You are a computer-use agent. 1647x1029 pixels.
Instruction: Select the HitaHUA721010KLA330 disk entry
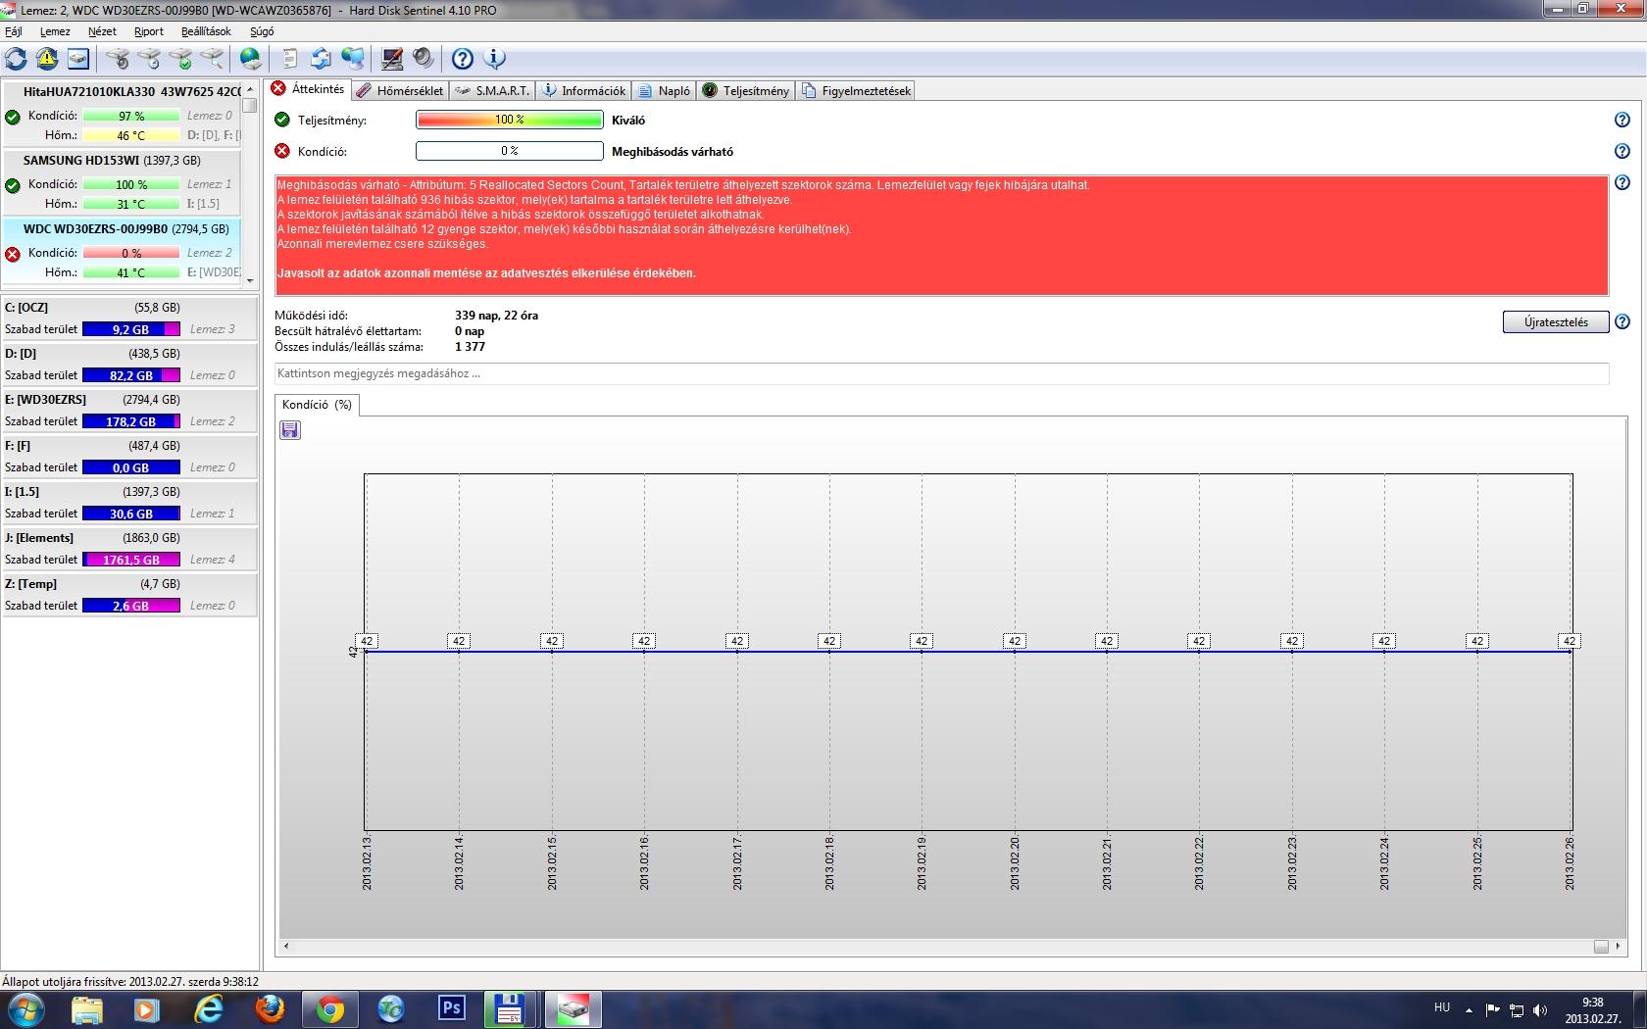click(123, 114)
